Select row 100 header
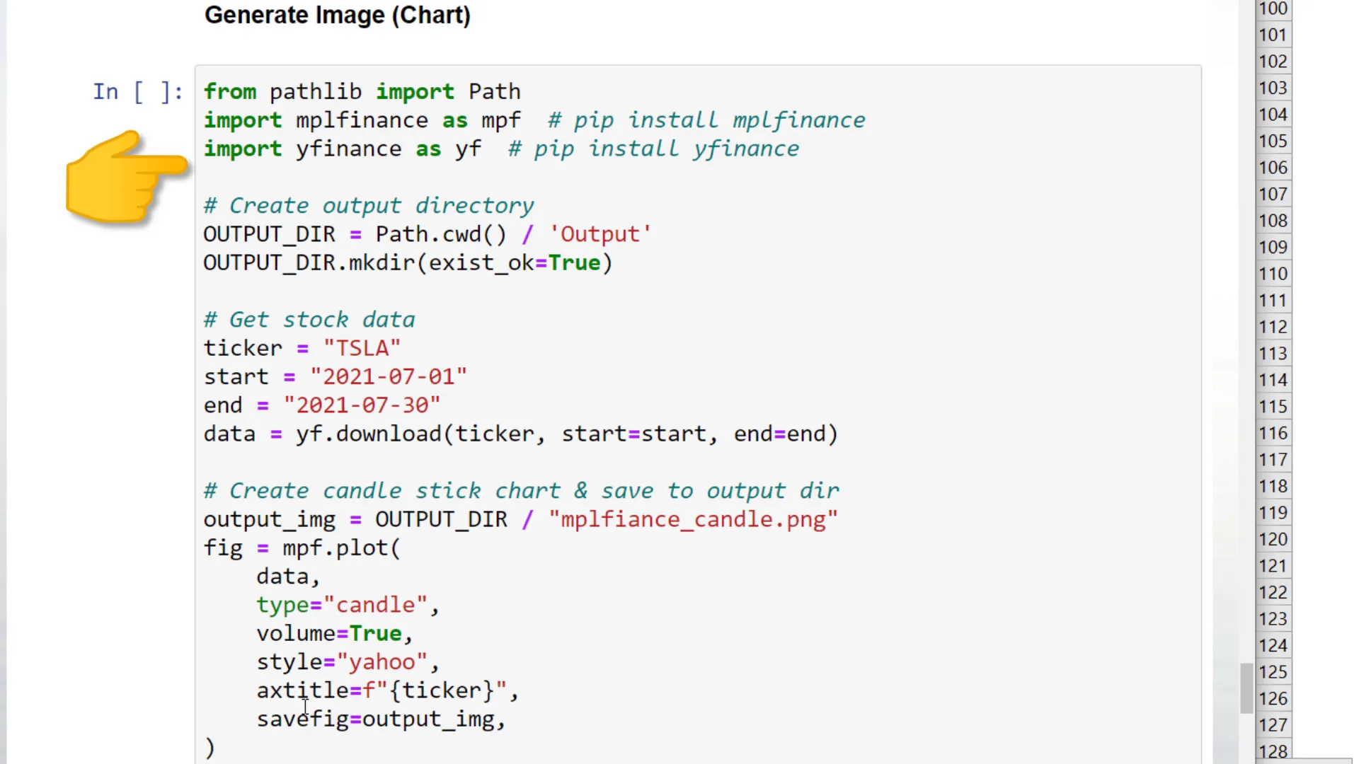 [1273, 8]
